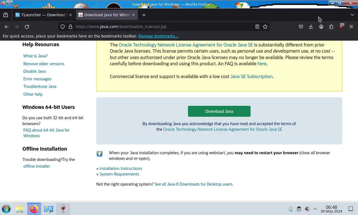
Task: Open the clock showing 06:48
Action: pos(331,209)
